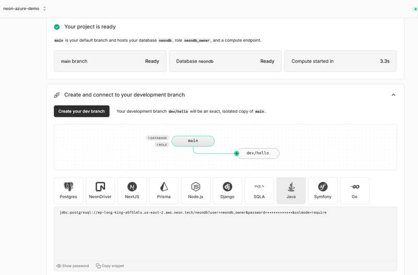Select the Symfony connection tab
The image size is (418, 275).
(x=322, y=191)
